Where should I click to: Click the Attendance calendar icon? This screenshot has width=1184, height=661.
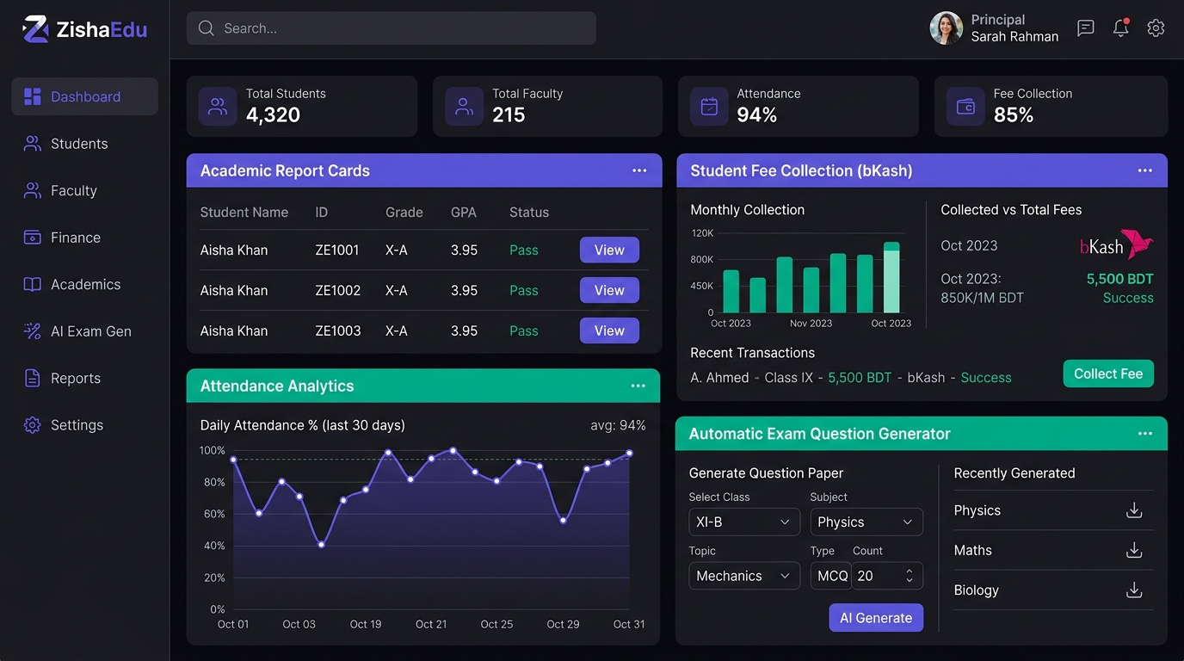coord(709,107)
